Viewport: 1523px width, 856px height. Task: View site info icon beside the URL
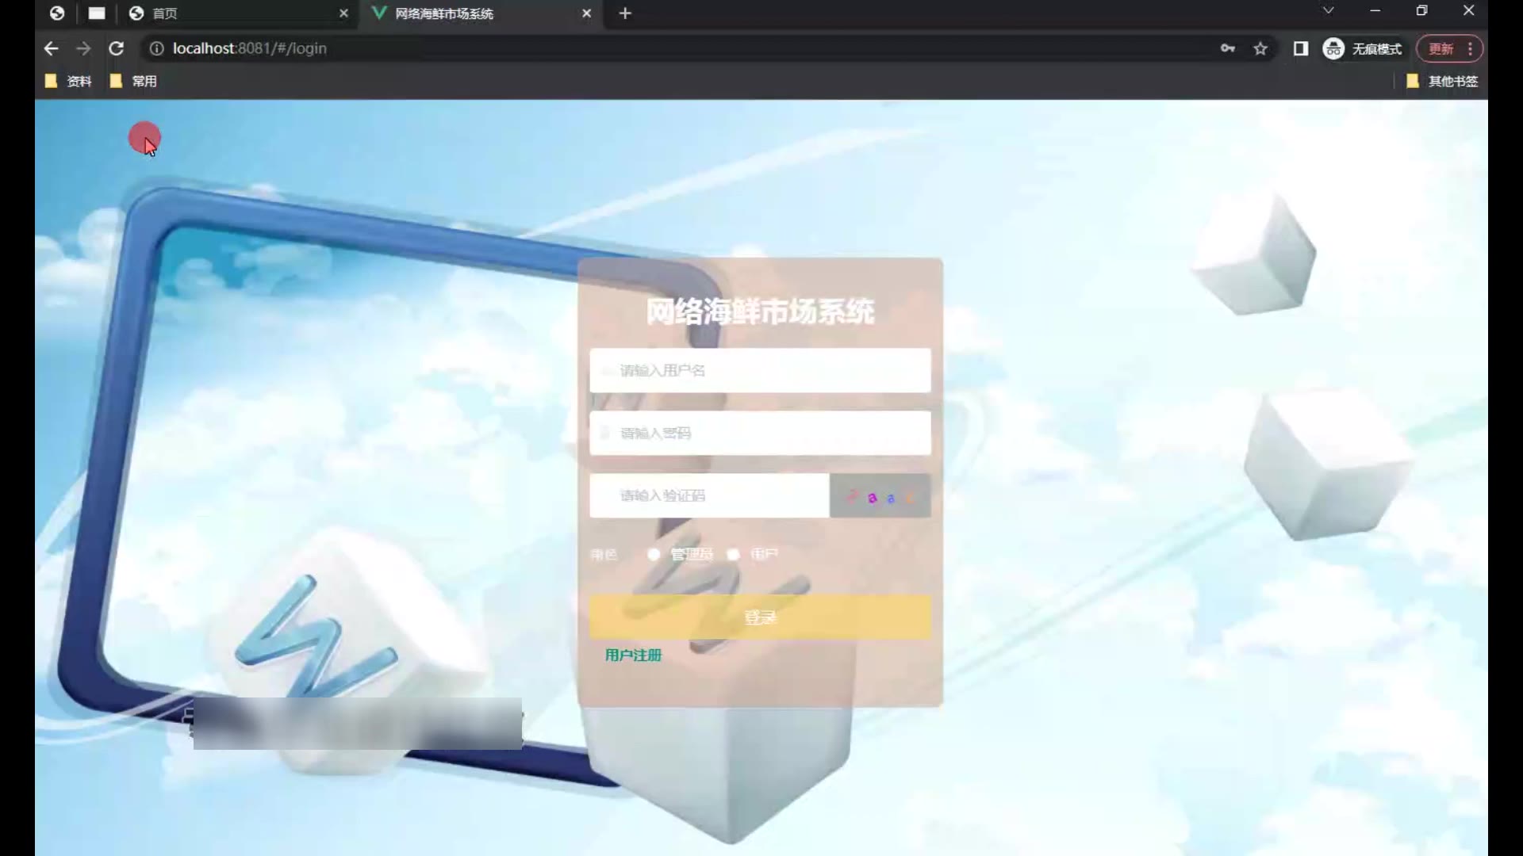pos(157,48)
